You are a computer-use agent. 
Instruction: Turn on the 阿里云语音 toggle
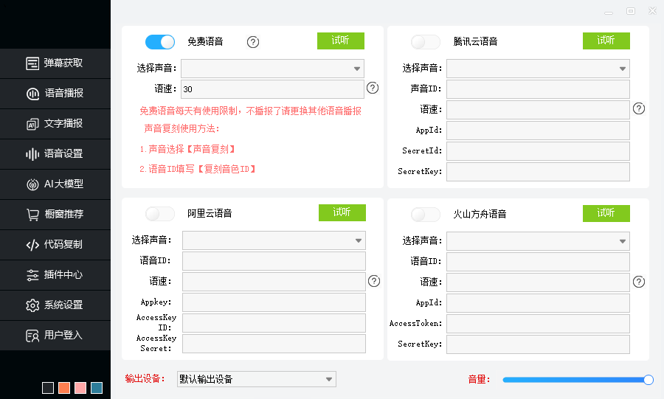point(160,214)
